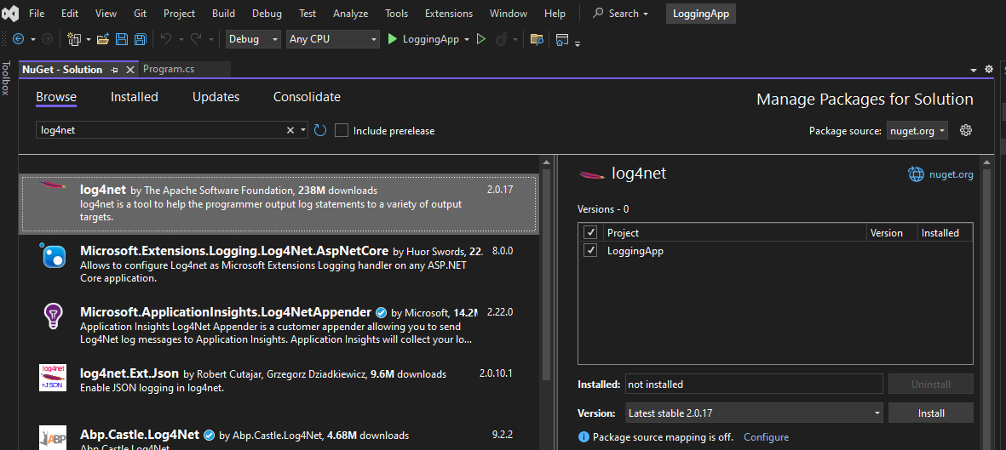Enable Include prerelease checkbox
The width and height of the screenshot is (1006, 450).
(x=342, y=130)
